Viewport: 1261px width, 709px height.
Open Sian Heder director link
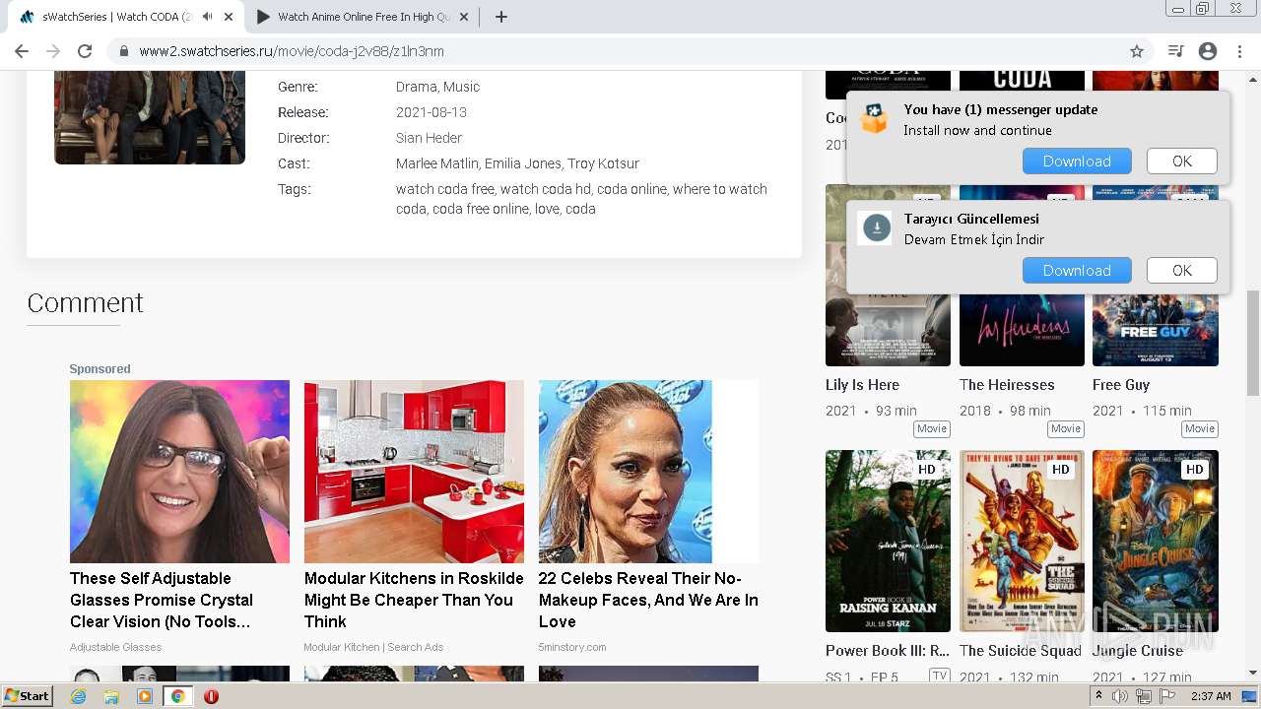tap(429, 138)
